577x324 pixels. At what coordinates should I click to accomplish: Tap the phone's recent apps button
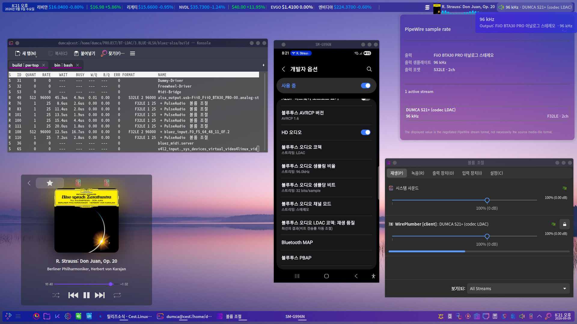click(297, 276)
